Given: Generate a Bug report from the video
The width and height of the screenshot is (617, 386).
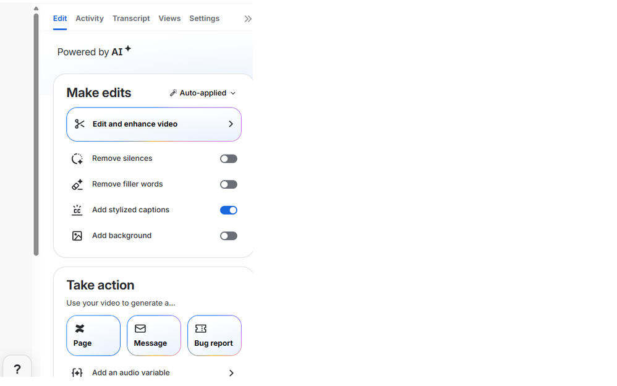Looking at the screenshot, I should [x=215, y=335].
